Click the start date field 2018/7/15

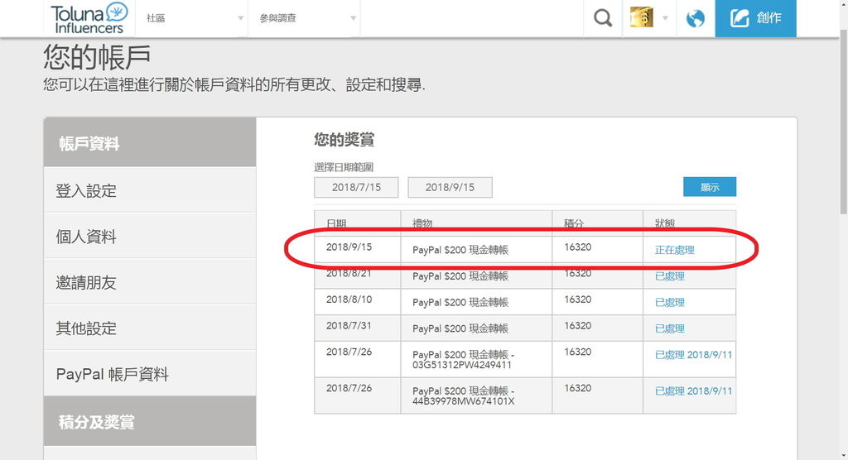click(356, 187)
